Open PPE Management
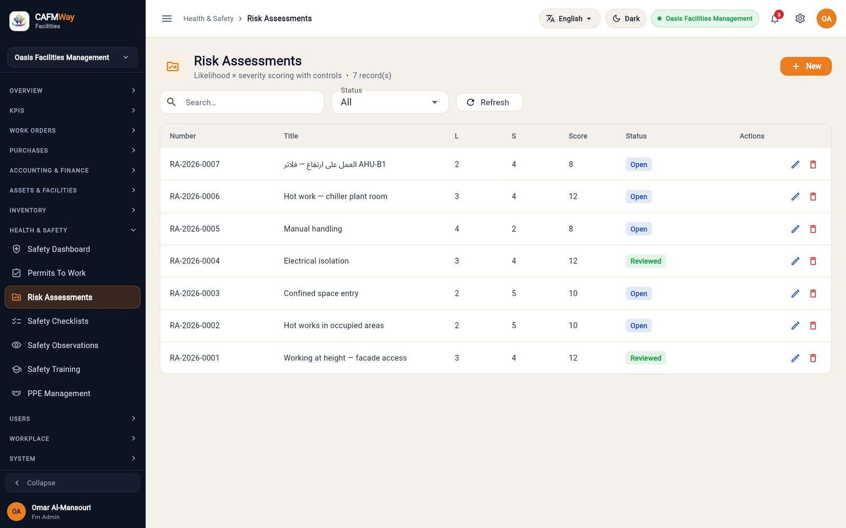 (x=72, y=393)
